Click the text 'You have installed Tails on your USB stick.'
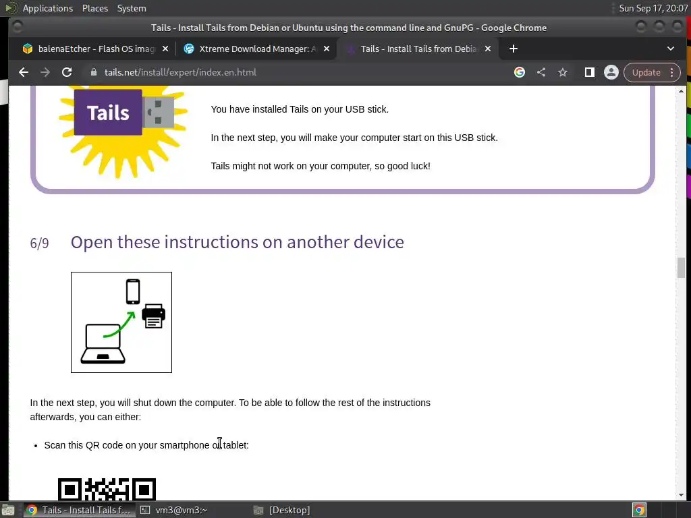The image size is (691, 518). [300, 109]
